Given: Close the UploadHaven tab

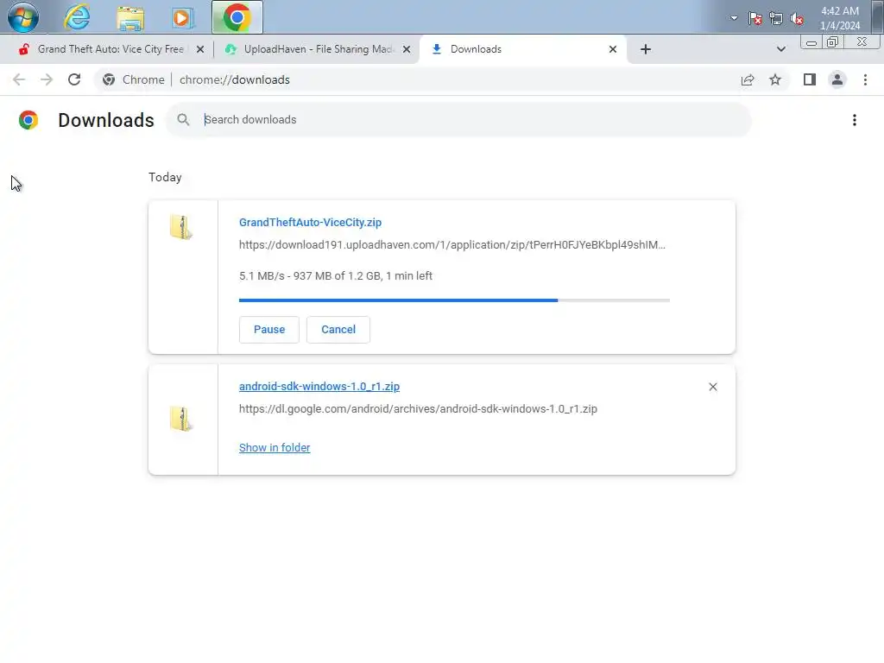Looking at the screenshot, I should pos(407,49).
